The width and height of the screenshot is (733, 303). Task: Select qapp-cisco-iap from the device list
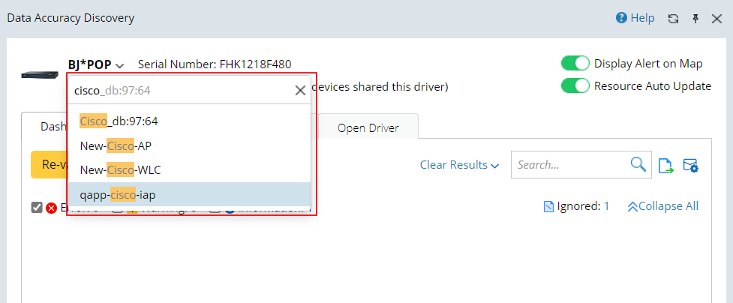(x=118, y=195)
